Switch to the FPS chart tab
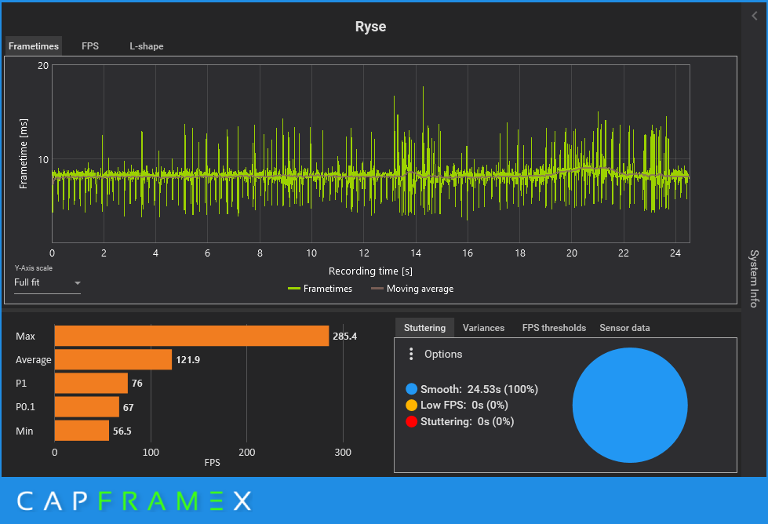Screen dimensions: 768x524 pyautogui.click(x=90, y=46)
